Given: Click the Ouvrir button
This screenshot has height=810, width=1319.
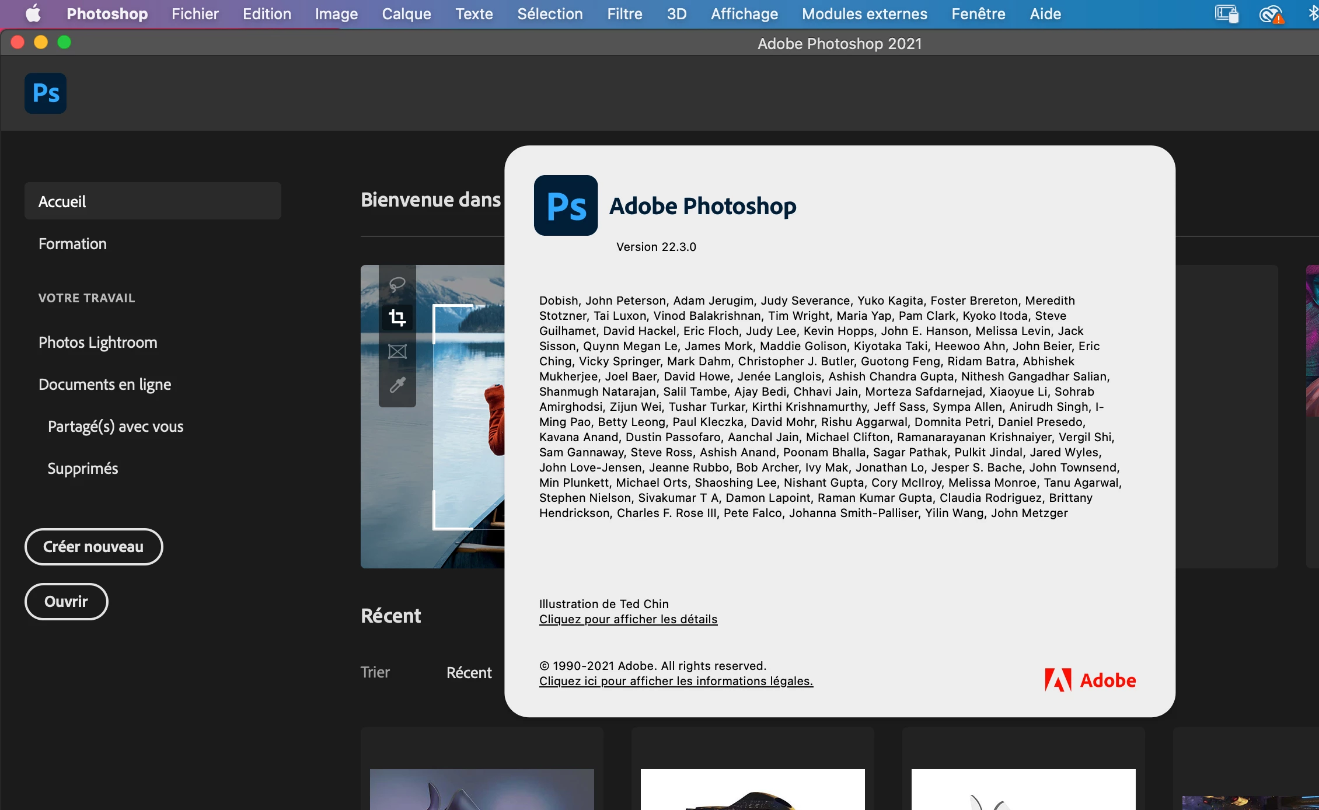Looking at the screenshot, I should tap(66, 602).
